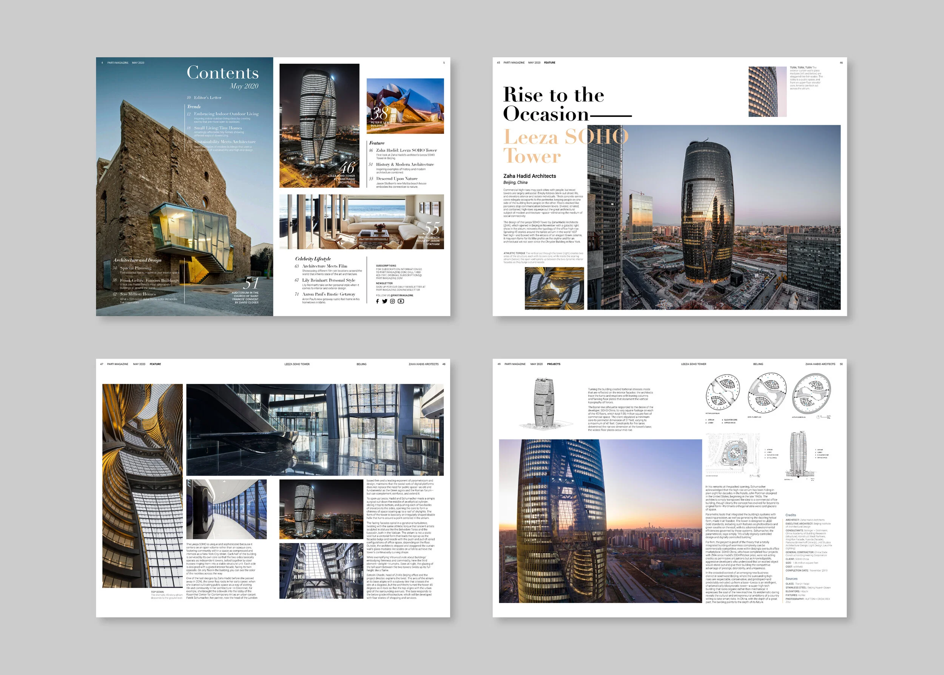Screen dimensions: 944x675
Task: Click the large number 51 on the contents page
Action: tap(251, 283)
